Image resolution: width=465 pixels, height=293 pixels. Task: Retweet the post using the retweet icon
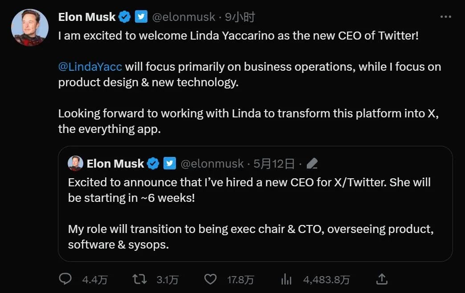(139, 279)
